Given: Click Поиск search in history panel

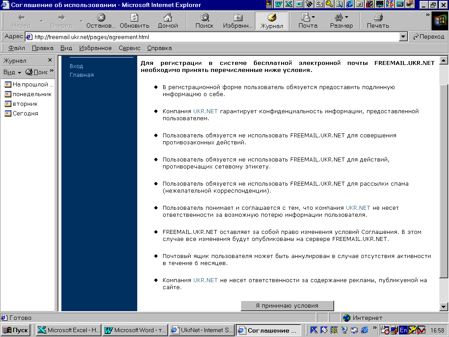Looking at the screenshot, I should pyautogui.click(x=36, y=72).
